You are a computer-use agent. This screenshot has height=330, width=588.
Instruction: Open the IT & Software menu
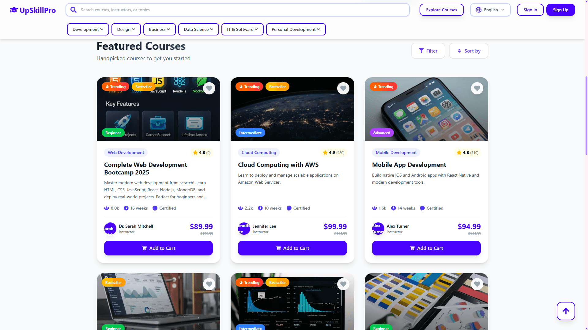coord(242,29)
